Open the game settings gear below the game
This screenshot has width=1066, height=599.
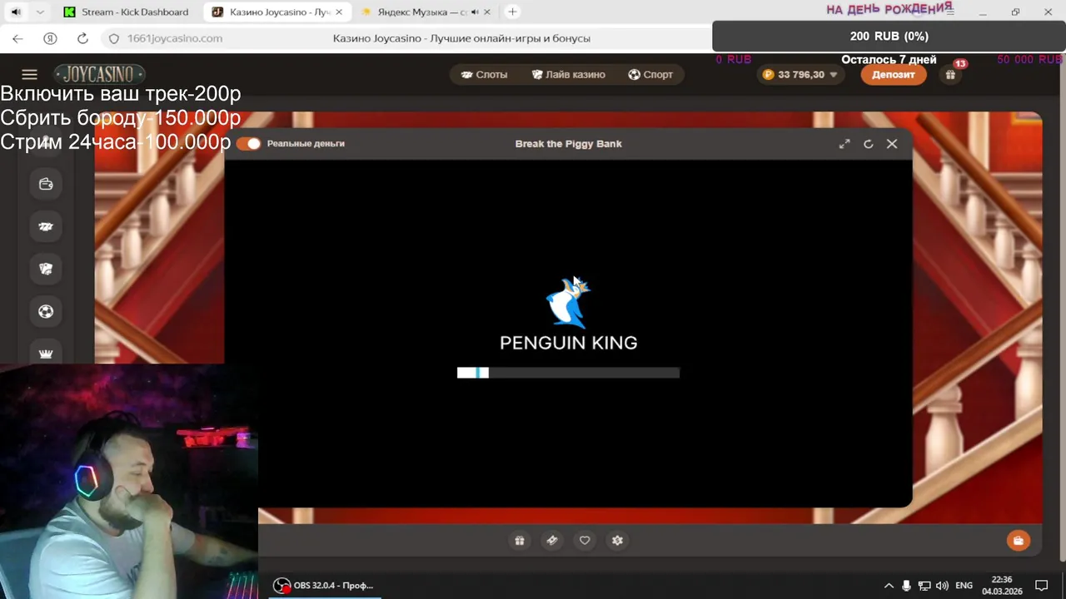(617, 541)
